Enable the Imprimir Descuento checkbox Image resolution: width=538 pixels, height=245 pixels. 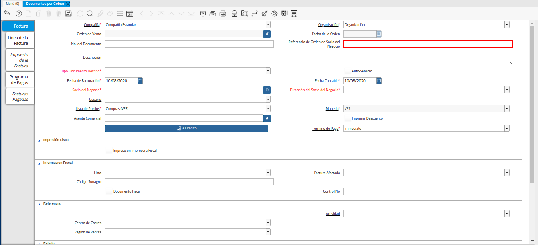348,118
